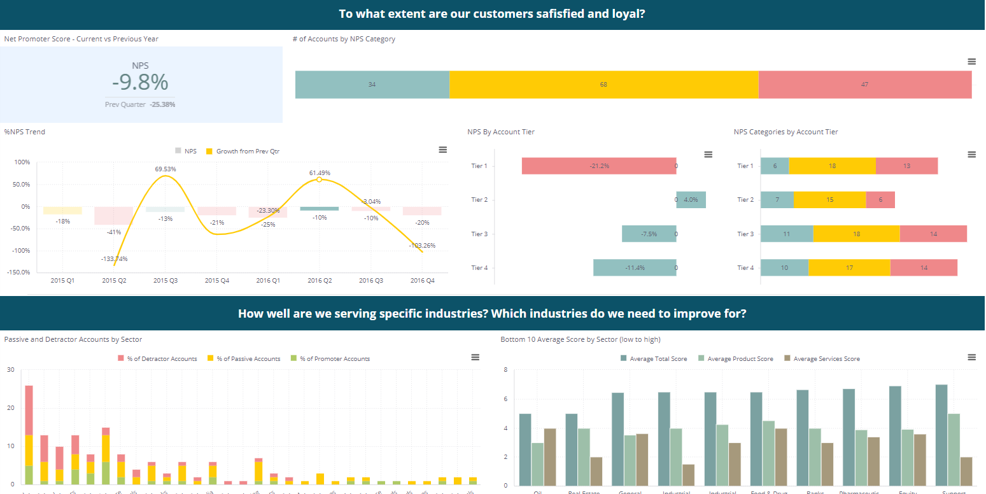Select the red detractor segment showing 47
The height and width of the screenshot is (494, 986).
(x=865, y=84)
